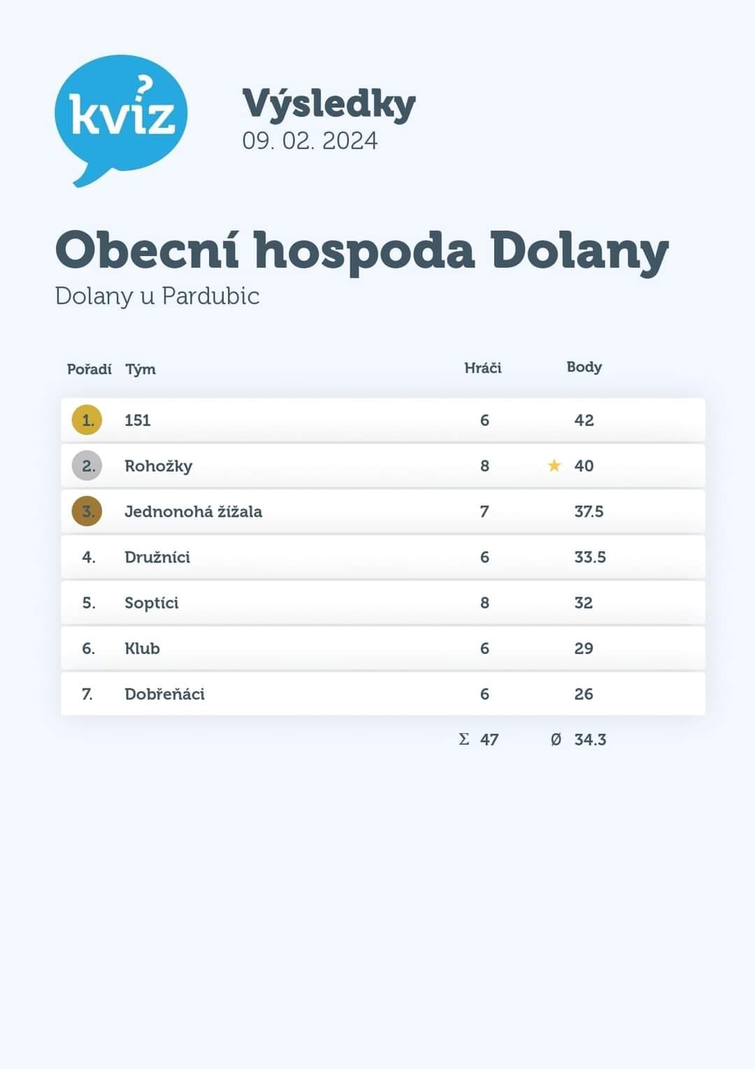
Task: Click the Hráči column header
Action: [483, 368]
